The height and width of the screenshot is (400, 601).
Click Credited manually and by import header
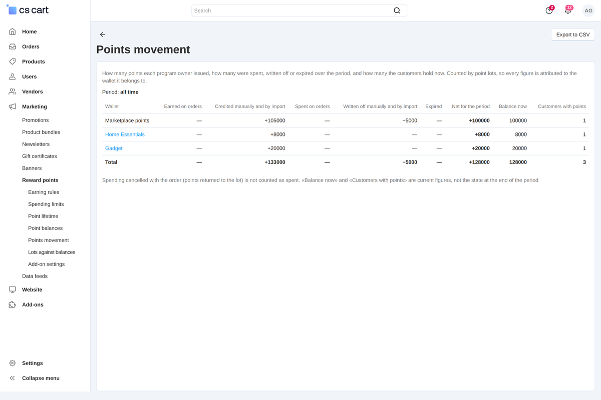250,106
